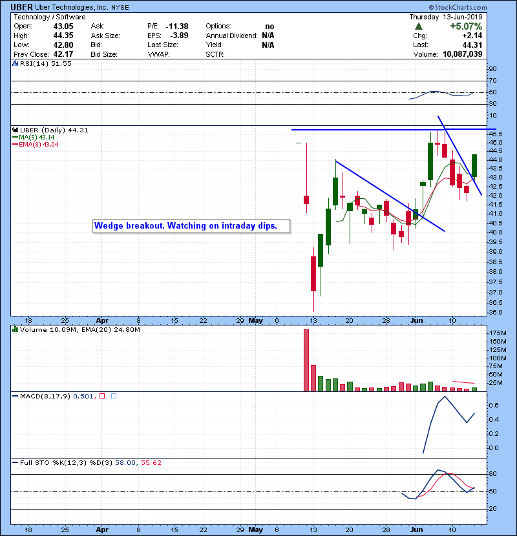Click the date Thursday 13-Jun-2019
Image resolution: width=517 pixels, height=536 pixels.
(x=446, y=17)
